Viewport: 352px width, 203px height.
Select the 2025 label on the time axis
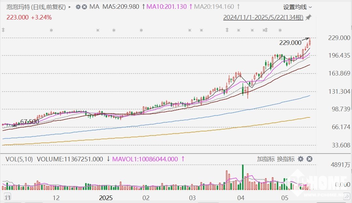tap(106, 198)
